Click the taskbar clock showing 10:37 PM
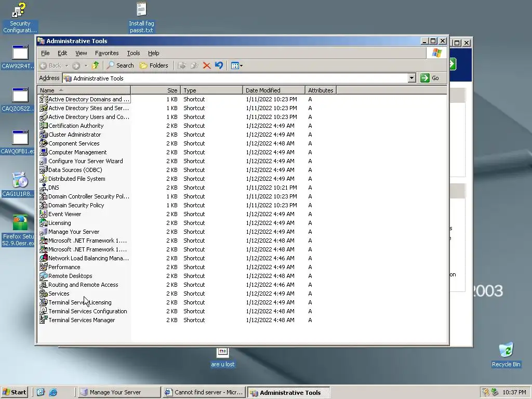The height and width of the screenshot is (399, 532). (x=514, y=392)
